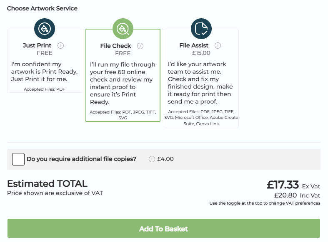The image size is (328, 242).
Task: Click 'Accepted Files: PDF' under Just Print
Action: (45, 89)
